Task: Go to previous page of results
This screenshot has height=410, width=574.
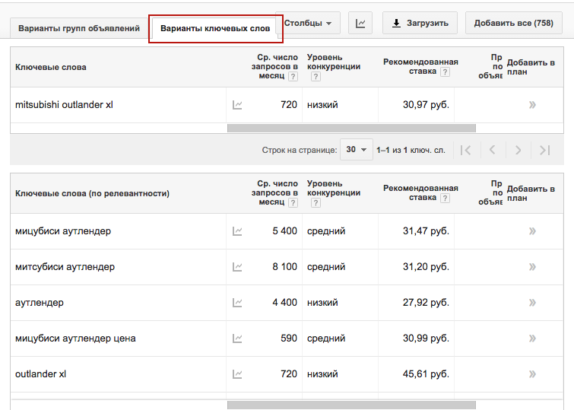Action: (493, 150)
